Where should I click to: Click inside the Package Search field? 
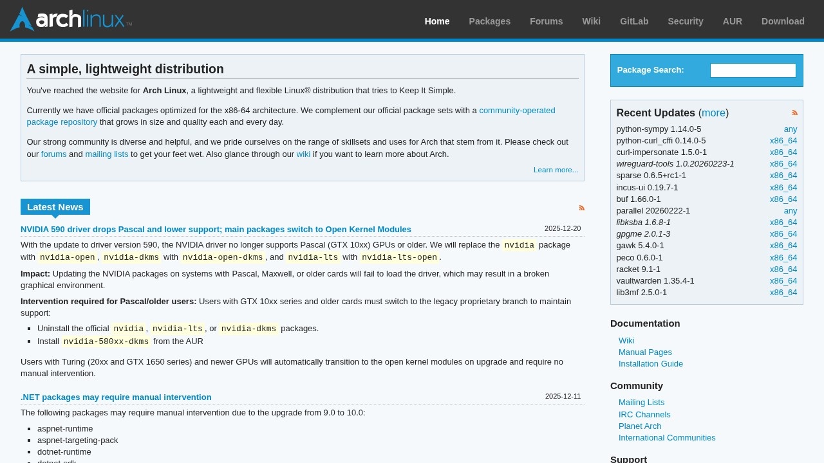coord(753,70)
